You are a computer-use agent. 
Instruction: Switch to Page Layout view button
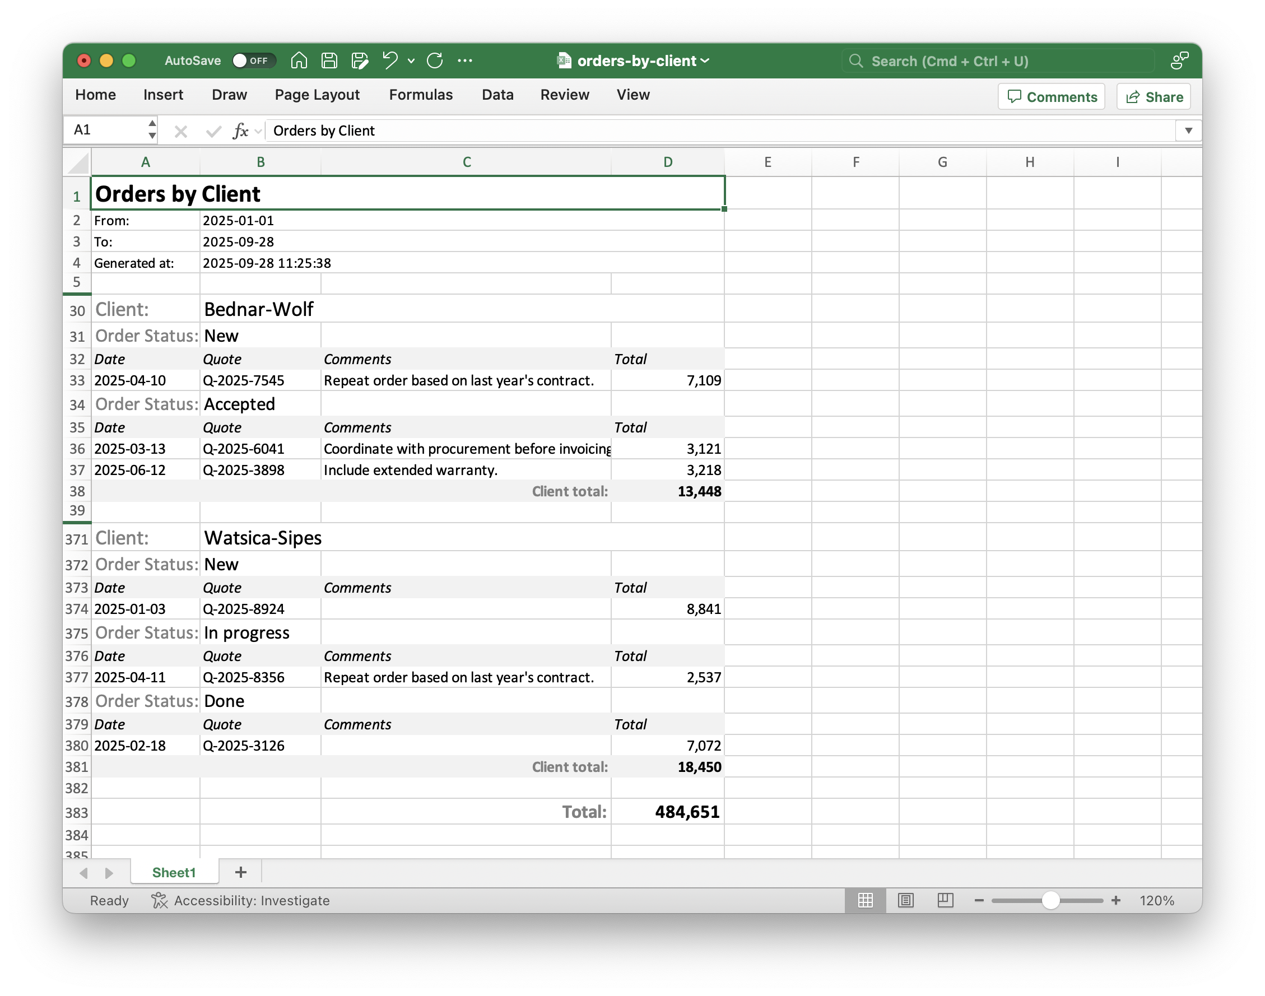[x=905, y=900]
